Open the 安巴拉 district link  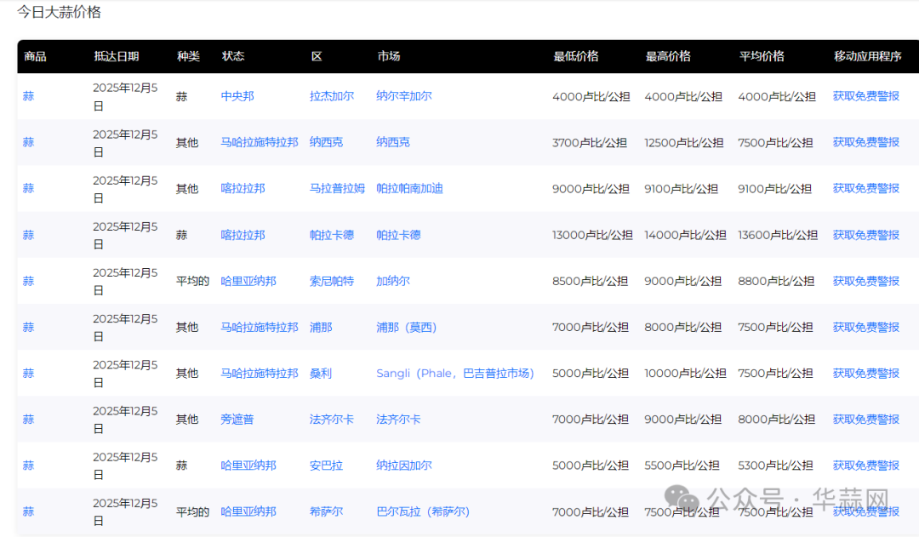tap(327, 466)
